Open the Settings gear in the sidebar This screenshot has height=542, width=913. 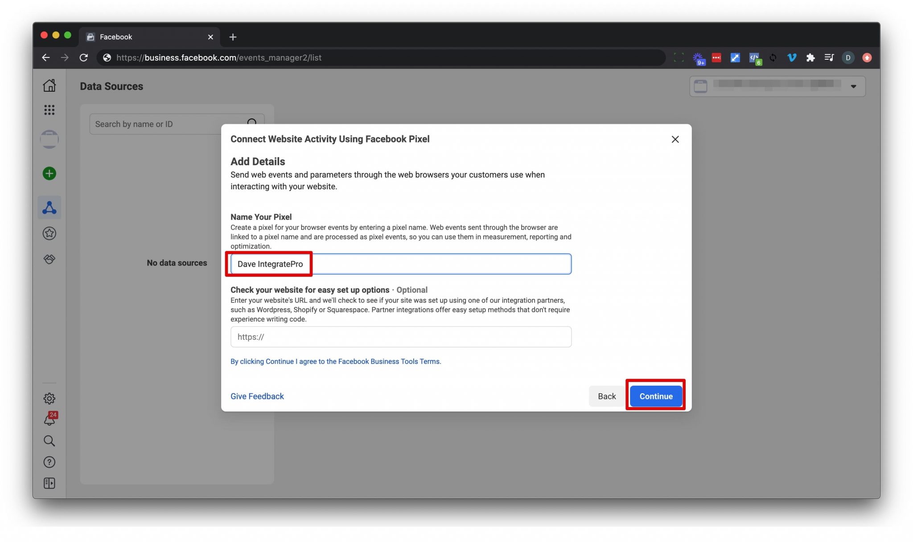click(x=49, y=399)
